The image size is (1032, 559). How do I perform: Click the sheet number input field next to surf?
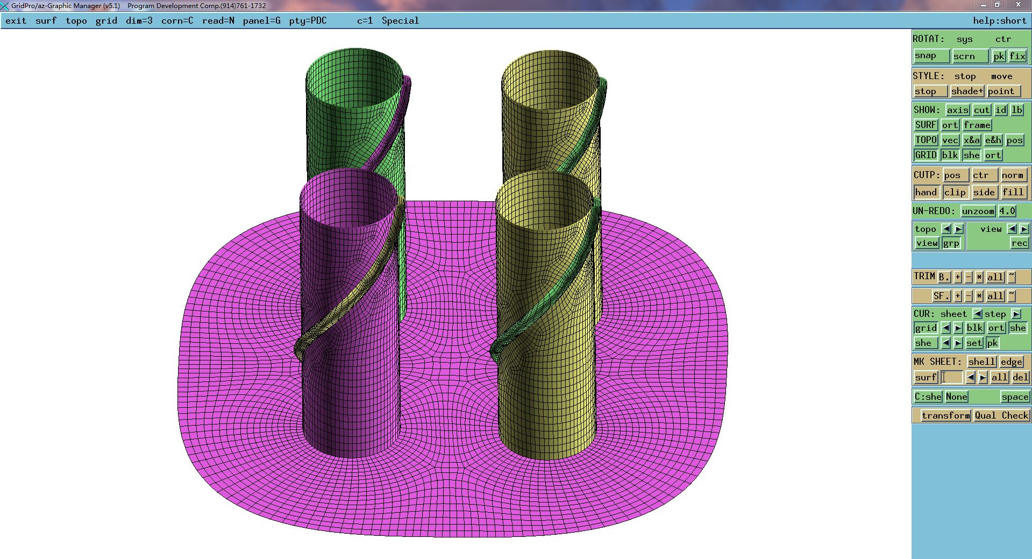point(952,377)
